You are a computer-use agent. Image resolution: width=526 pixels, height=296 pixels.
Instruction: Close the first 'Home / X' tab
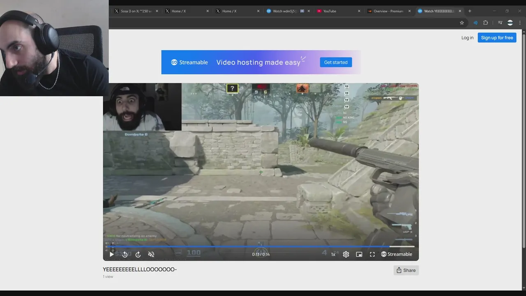208,11
